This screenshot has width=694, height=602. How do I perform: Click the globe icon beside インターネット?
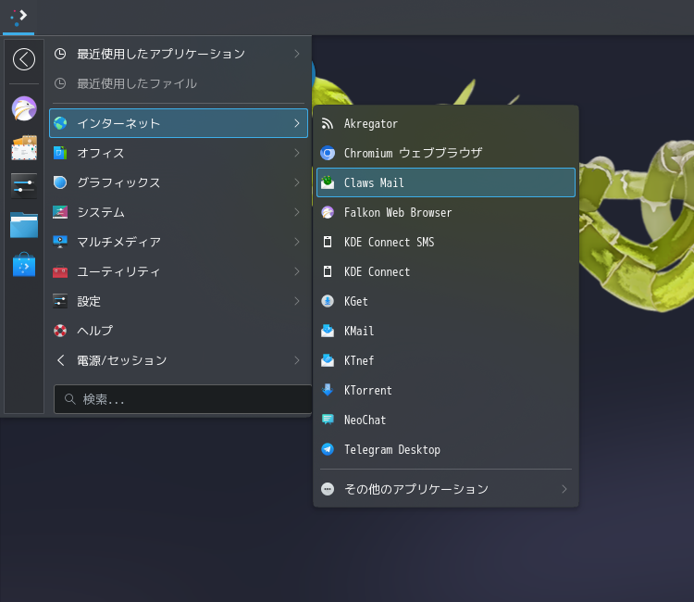tap(60, 123)
